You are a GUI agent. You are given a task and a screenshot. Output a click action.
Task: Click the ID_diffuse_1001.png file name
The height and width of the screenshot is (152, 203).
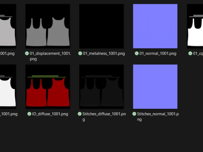[x=50, y=114]
